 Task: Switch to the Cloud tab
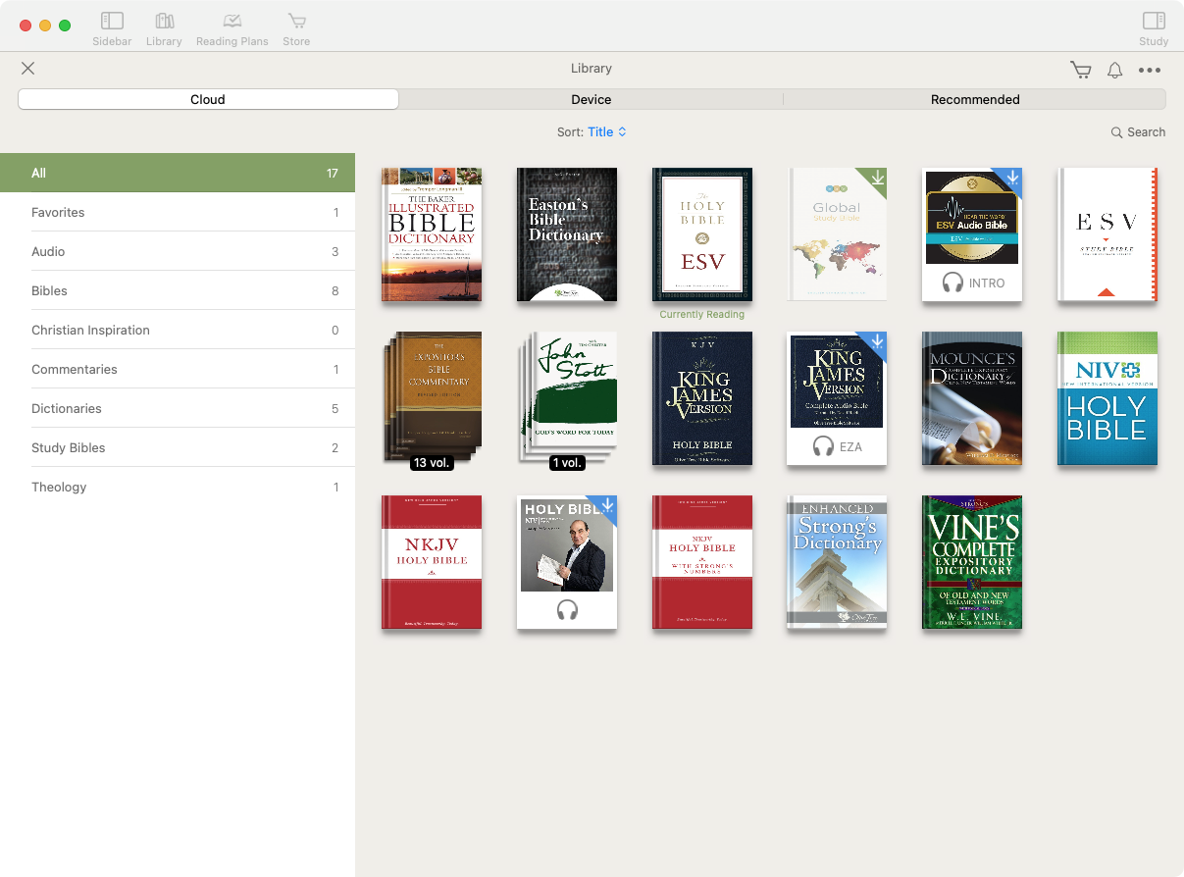(208, 99)
